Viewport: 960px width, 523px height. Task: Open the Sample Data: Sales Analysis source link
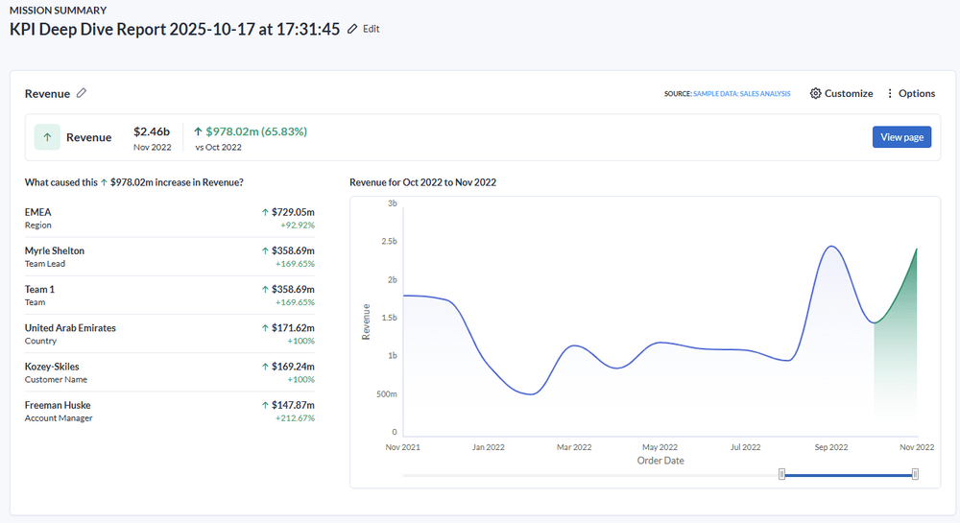click(741, 94)
